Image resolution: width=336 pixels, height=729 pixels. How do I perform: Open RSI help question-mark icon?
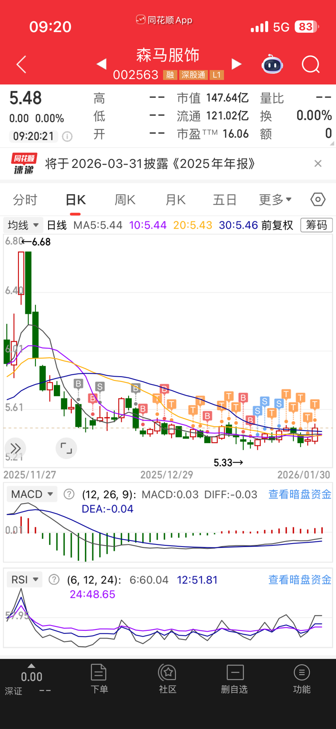54,580
